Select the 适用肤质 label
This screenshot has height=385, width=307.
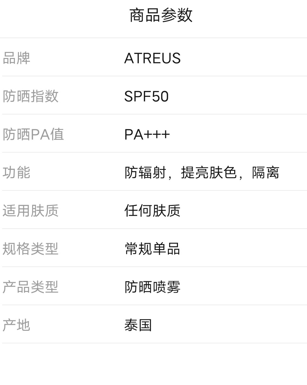click(x=31, y=211)
